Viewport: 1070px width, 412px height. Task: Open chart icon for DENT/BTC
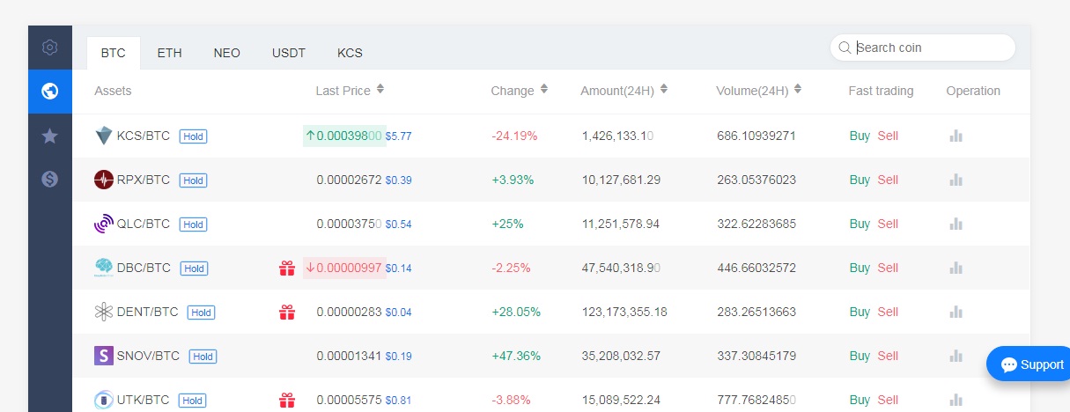tap(956, 312)
